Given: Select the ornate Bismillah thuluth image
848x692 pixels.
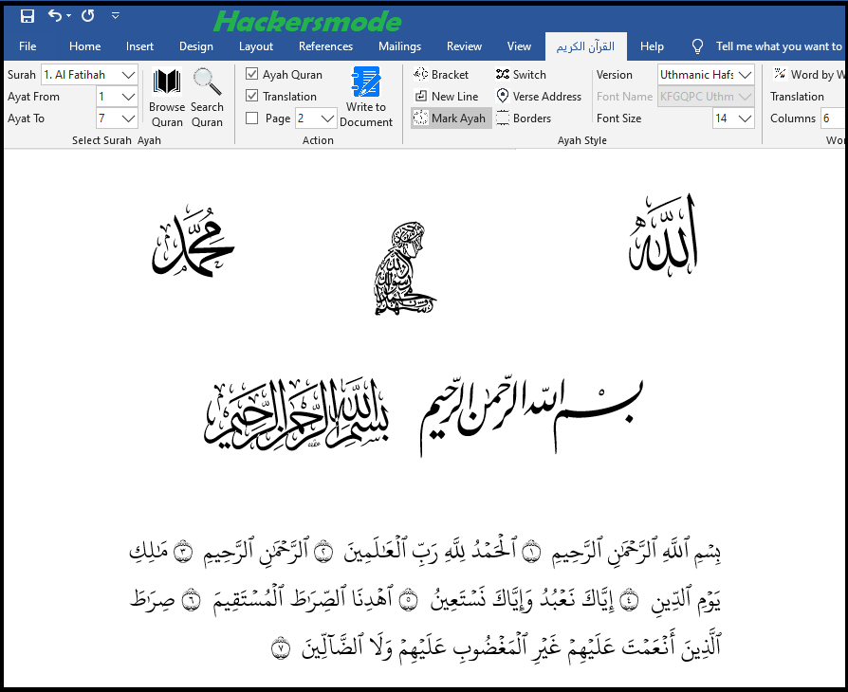Looking at the screenshot, I should [297, 413].
